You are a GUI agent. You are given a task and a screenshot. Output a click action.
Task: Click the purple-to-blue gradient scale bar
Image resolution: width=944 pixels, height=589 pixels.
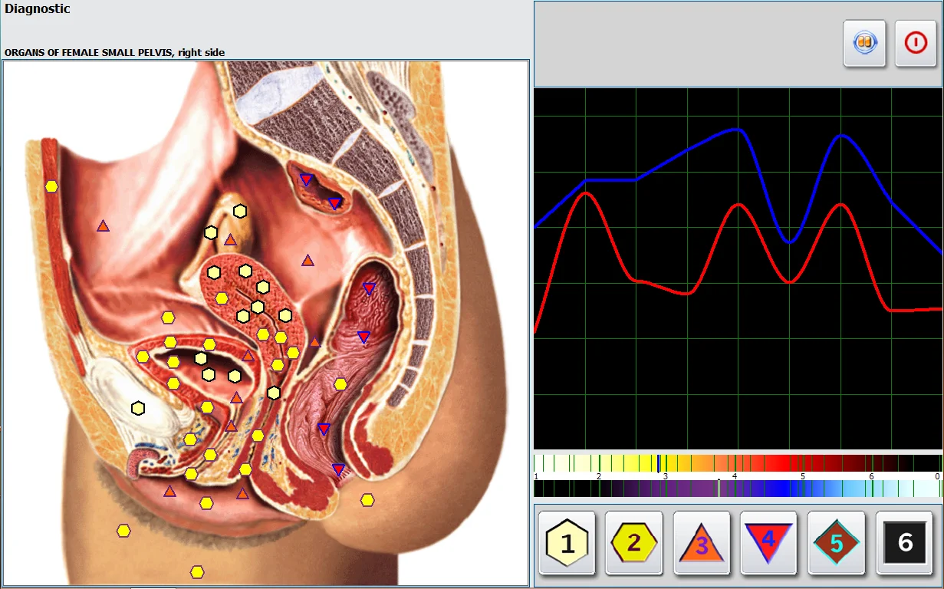(736, 489)
